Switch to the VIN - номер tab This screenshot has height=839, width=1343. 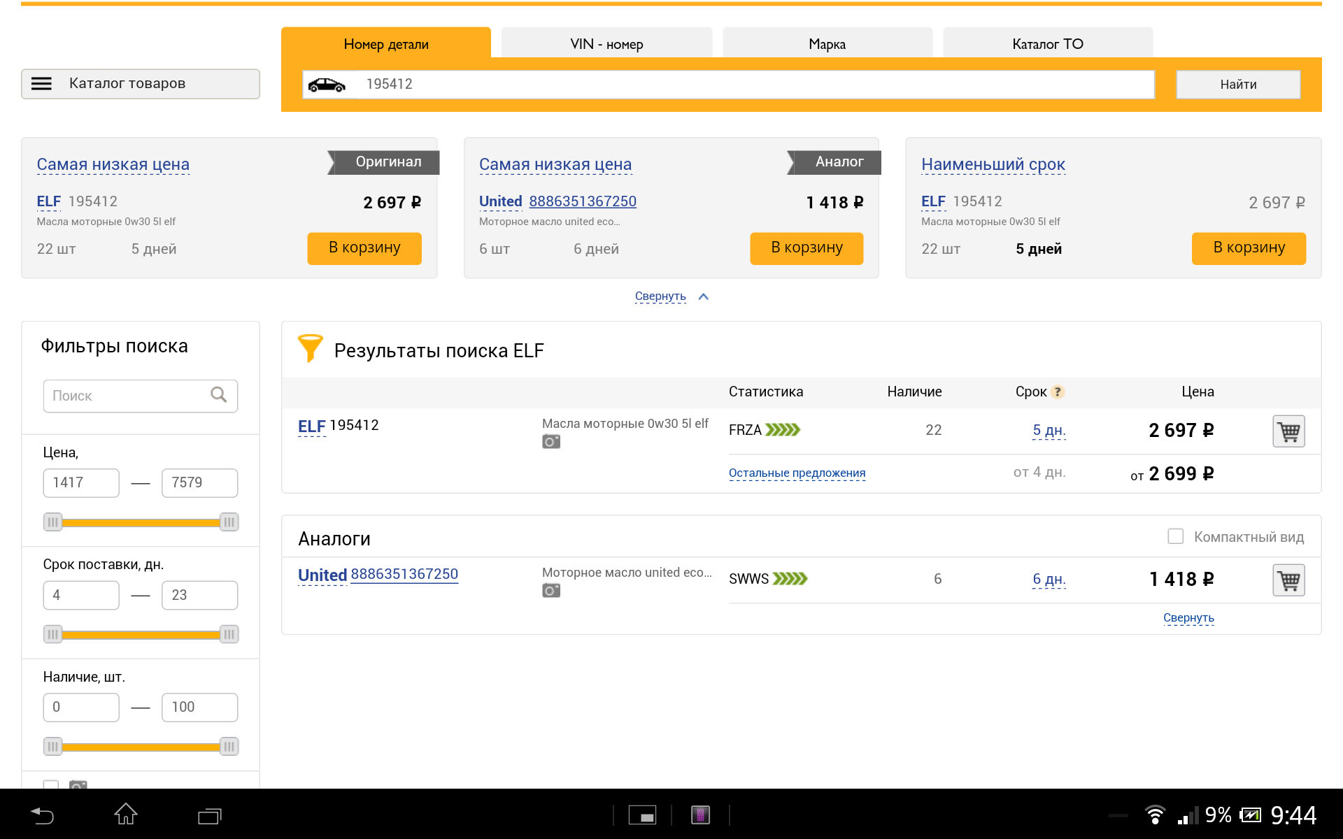[x=606, y=43]
